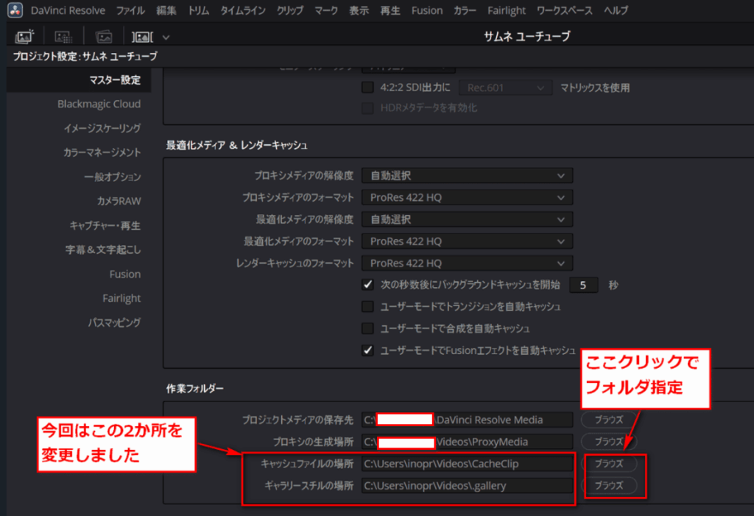The width and height of the screenshot is (754, 516).
Task: Click ブラウズ for ギャラリースチルの場所
Action: pyautogui.click(x=609, y=486)
